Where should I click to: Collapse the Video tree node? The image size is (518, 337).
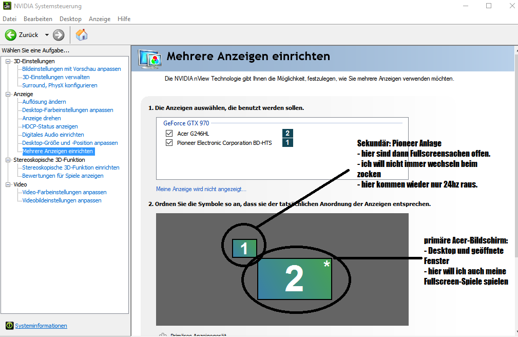(8, 184)
